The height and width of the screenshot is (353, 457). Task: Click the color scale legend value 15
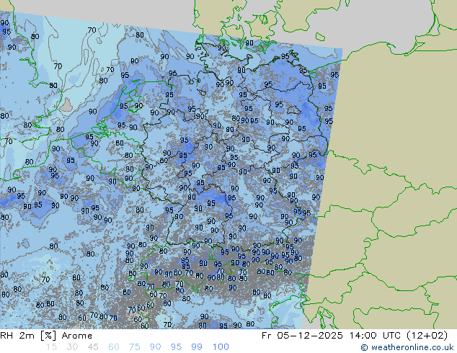pyautogui.click(x=51, y=347)
